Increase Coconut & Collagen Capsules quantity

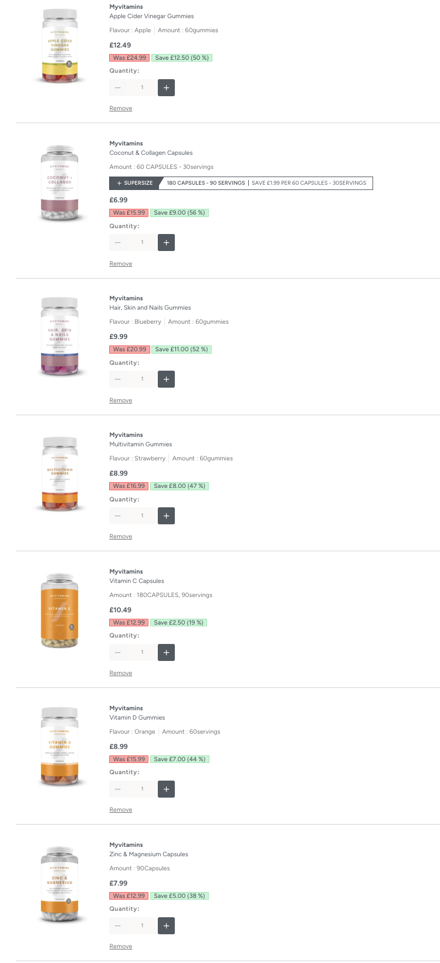166,243
